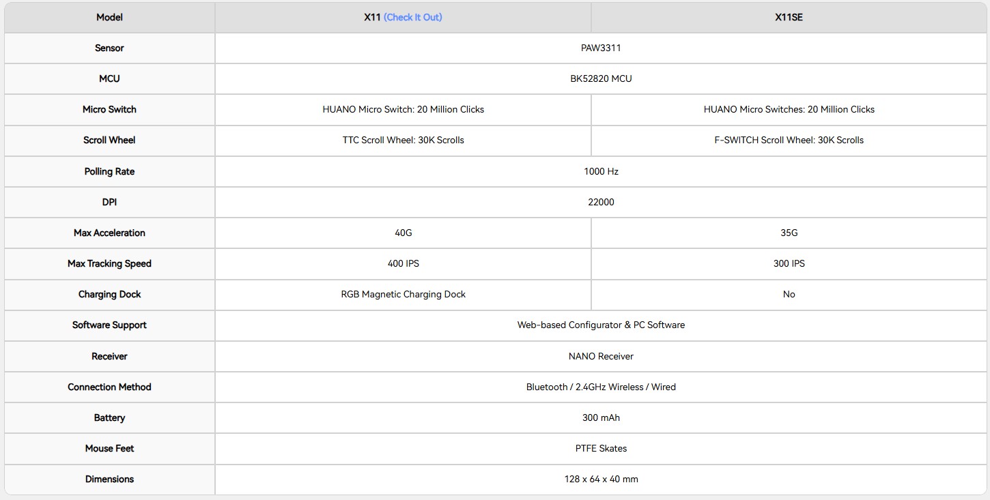The height and width of the screenshot is (500, 990).
Task: Select the 300 IPS tracking speed cell
Action: tap(789, 263)
